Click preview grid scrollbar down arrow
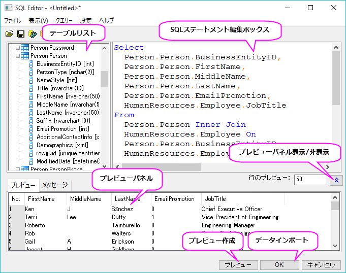Viewport: 346px width, 273px height. tap(335, 246)
